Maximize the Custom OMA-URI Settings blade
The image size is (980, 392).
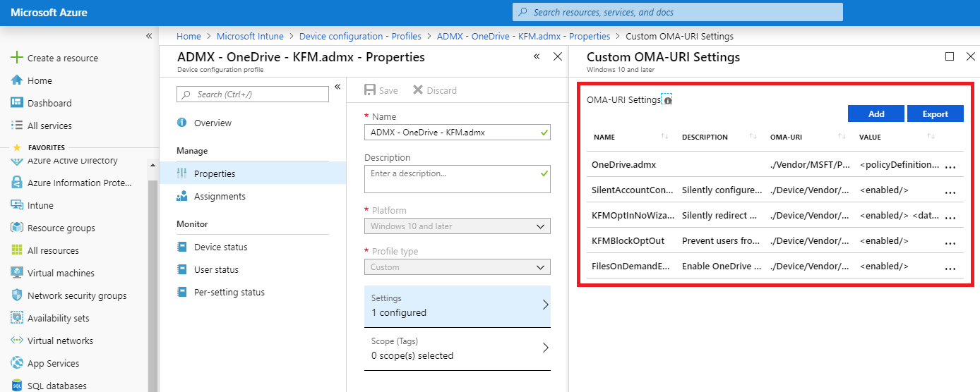point(950,56)
